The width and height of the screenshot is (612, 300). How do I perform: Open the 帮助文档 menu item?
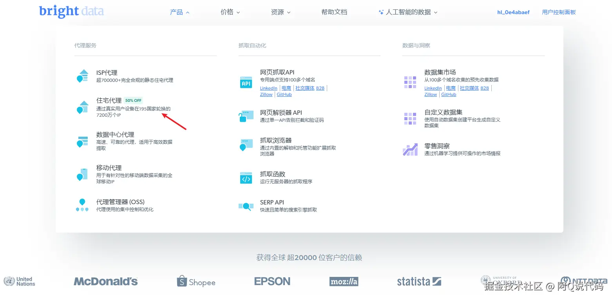tap(334, 12)
